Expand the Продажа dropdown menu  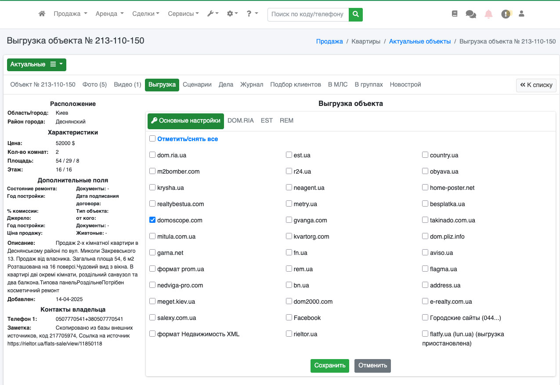point(70,14)
